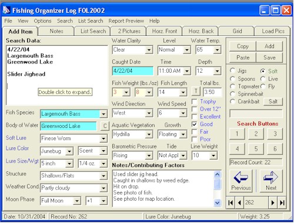
Task: Advance with the Next record arrow
Action: 271,181
